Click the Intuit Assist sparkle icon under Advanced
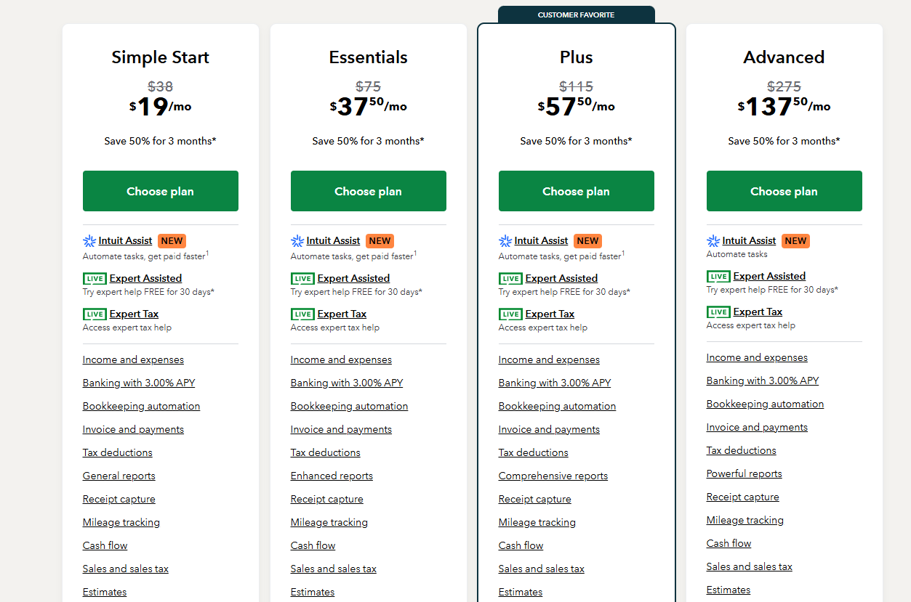The width and height of the screenshot is (911, 602). pos(713,240)
